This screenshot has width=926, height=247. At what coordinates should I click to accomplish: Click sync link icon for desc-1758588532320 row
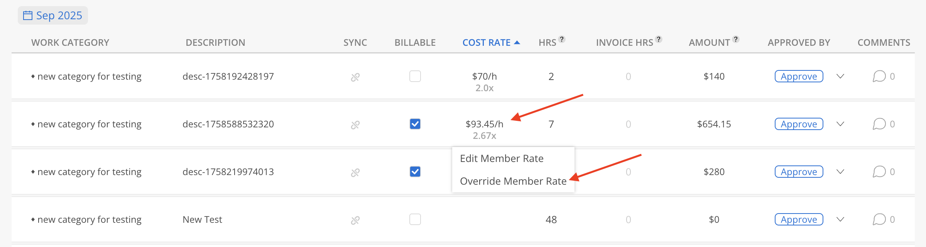point(355,125)
